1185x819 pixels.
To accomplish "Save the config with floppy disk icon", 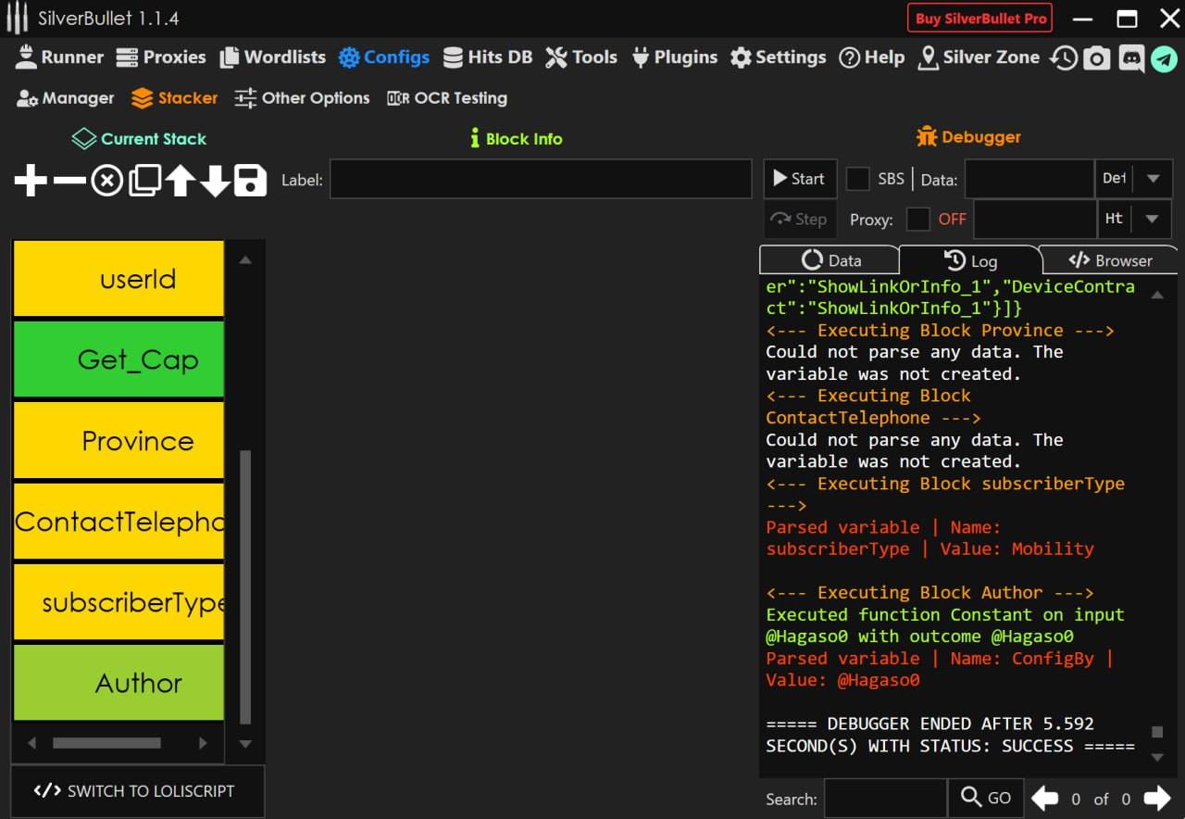I will [x=250, y=181].
